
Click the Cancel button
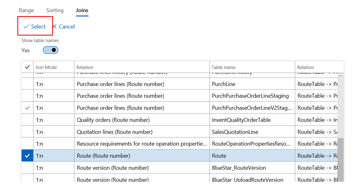tap(63, 27)
